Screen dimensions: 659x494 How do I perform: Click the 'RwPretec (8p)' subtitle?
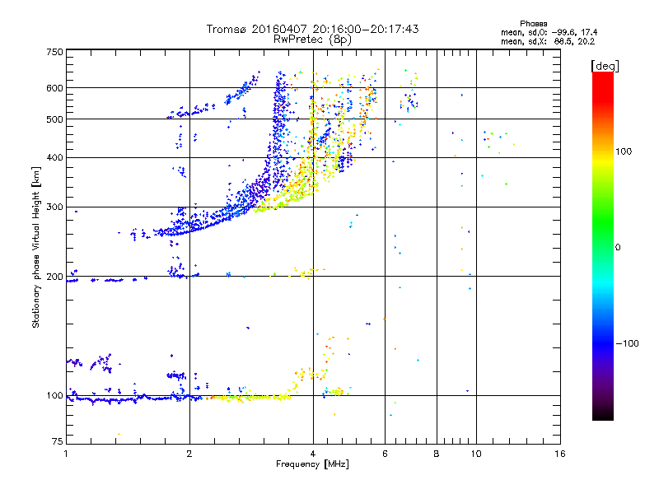pyautogui.click(x=312, y=40)
